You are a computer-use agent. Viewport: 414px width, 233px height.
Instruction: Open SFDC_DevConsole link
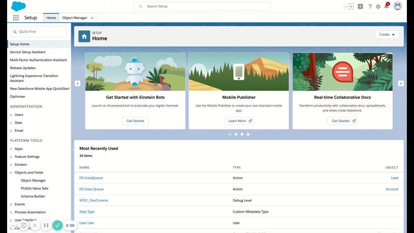pos(94,200)
